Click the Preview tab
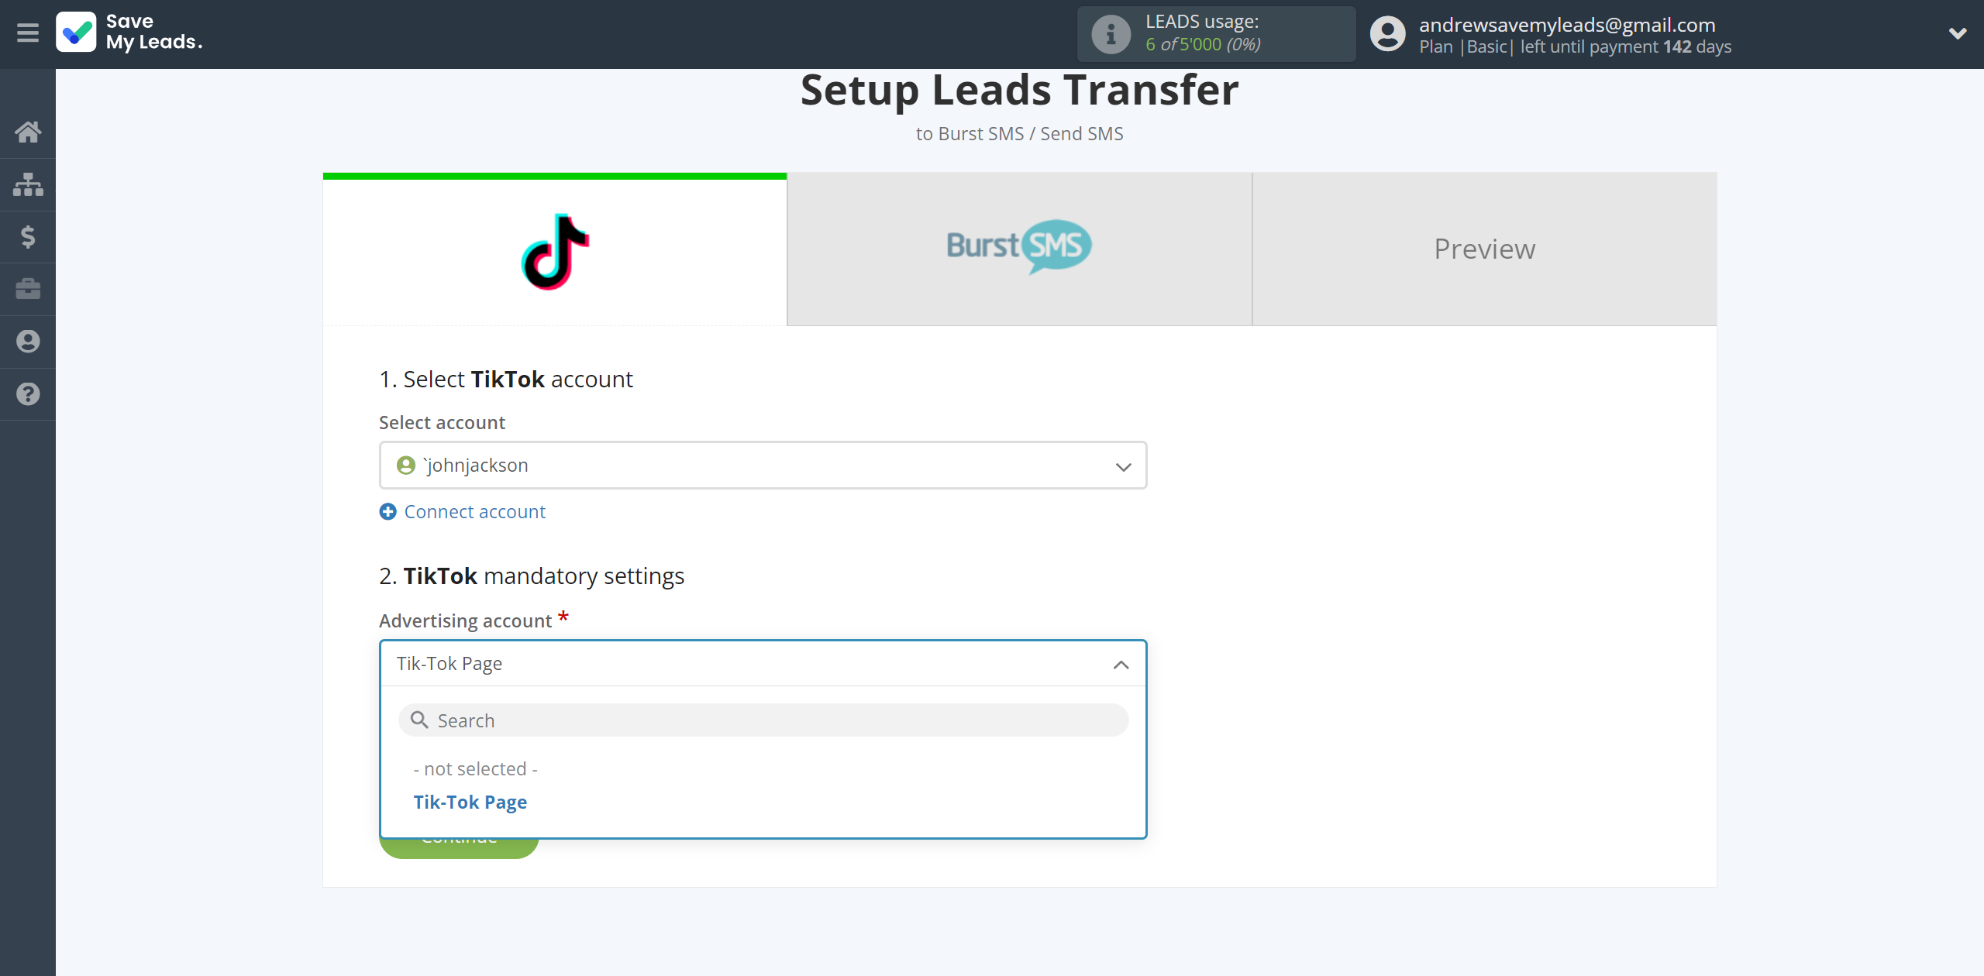 click(x=1484, y=248)
